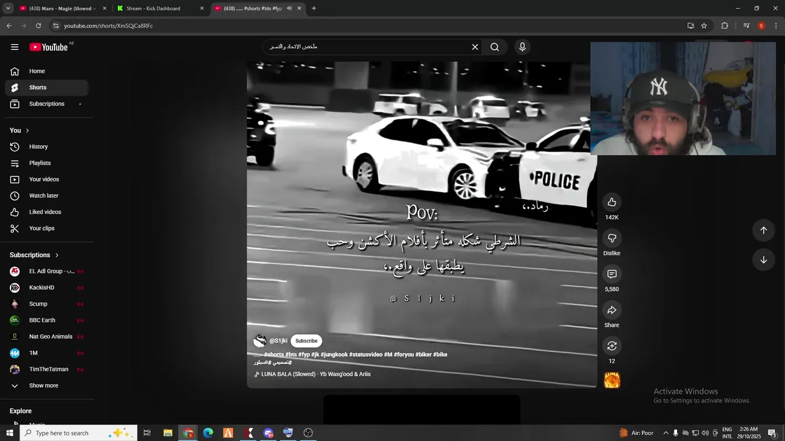The width and height of the screenshot is (785, 441).
Task: Start voice search with the microphone
Action: coord(523,47)
